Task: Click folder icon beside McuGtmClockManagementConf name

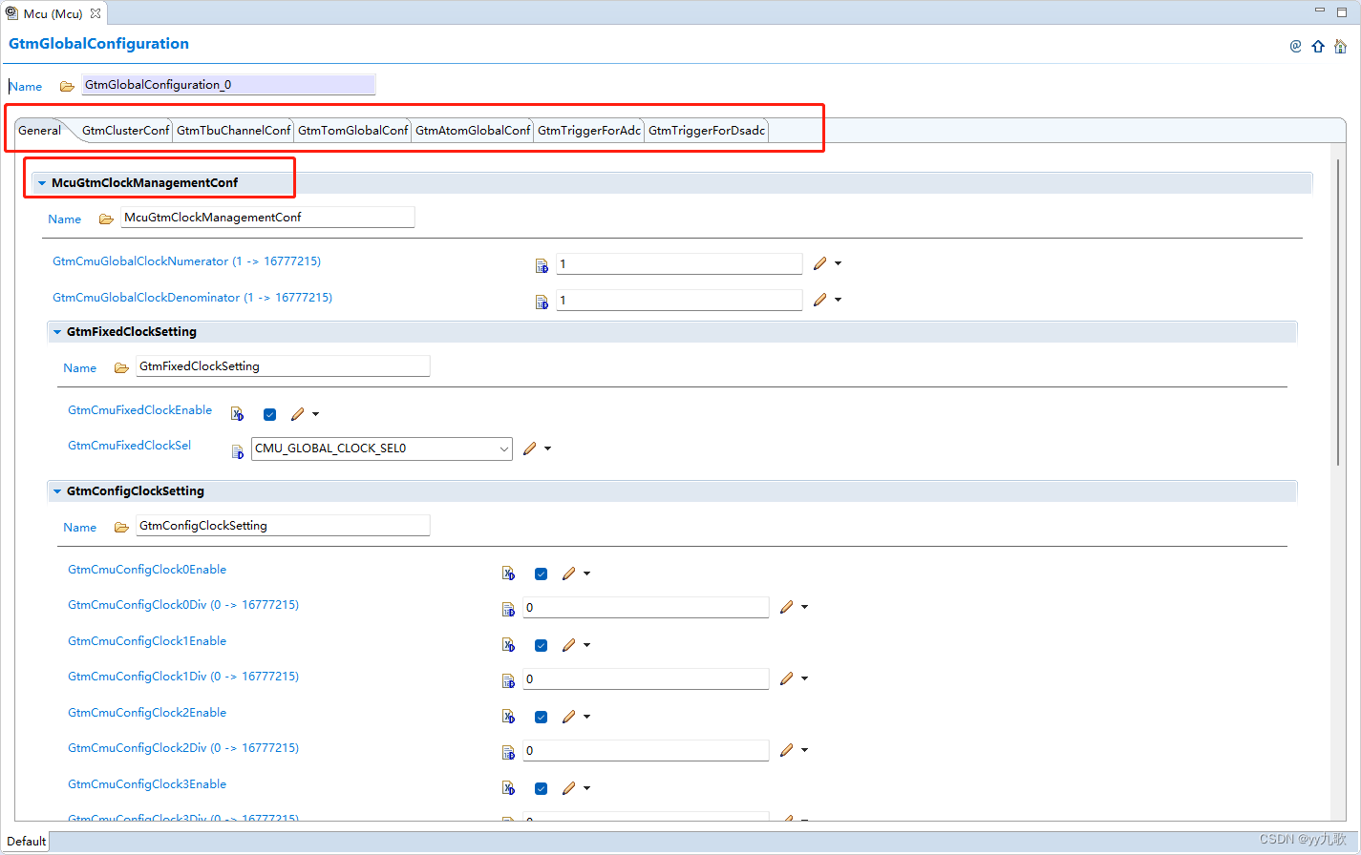Action: tap(106, 219)
